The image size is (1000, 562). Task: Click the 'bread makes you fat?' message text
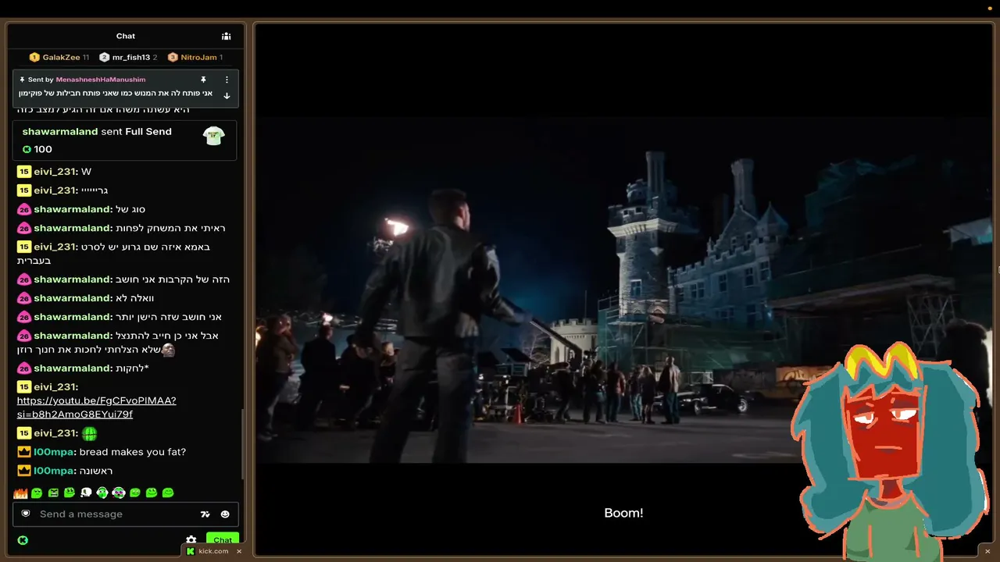133,452
